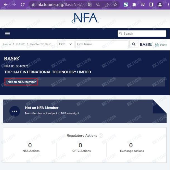Open the browser extensions puzzle icon
This screenshot has height=170, width=170.
click(x=134, y=4)
